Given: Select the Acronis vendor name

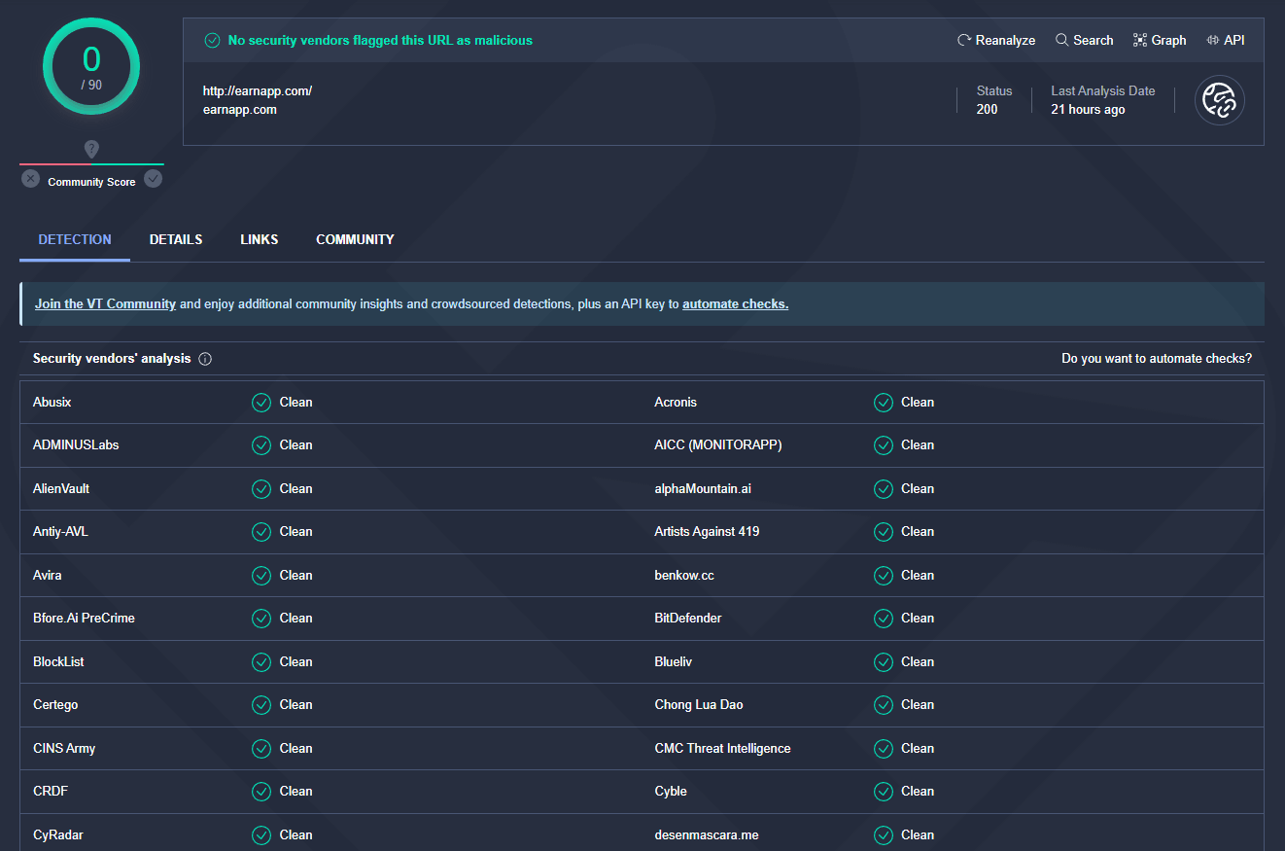Looking at the screenshot, I should [676, 402].
